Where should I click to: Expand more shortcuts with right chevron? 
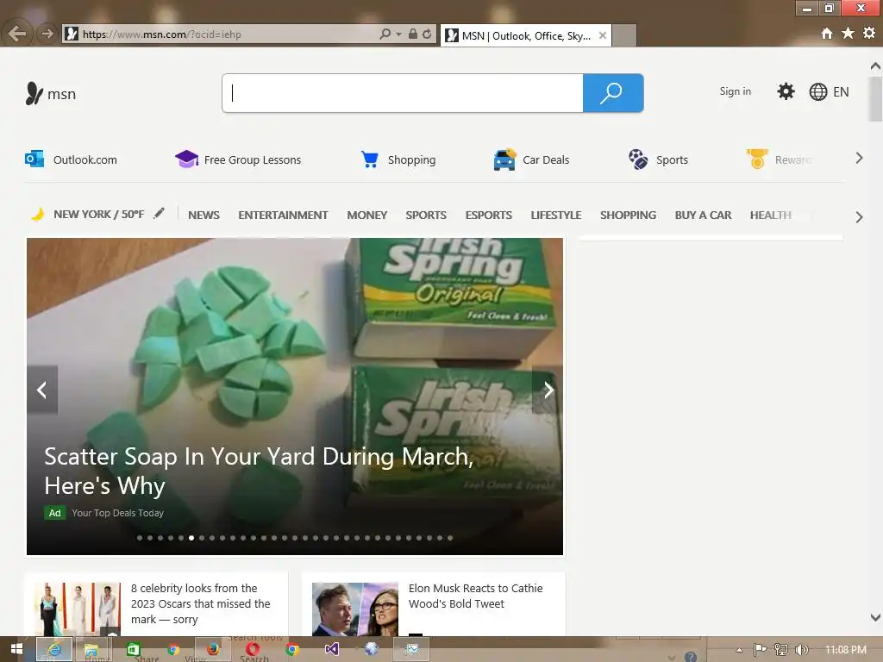[x=859, y=159]
